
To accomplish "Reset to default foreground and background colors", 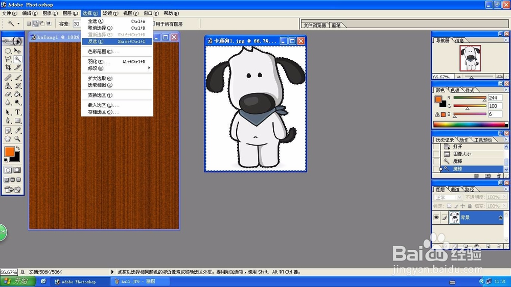I will coord(6,160).
